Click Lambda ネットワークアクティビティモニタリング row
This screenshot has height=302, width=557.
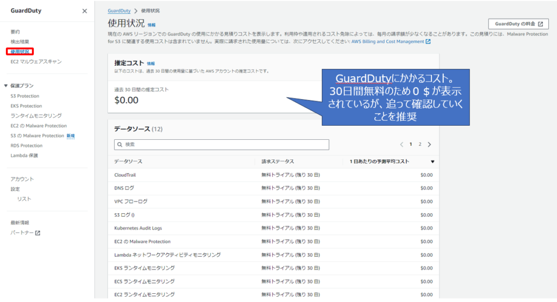274,255
